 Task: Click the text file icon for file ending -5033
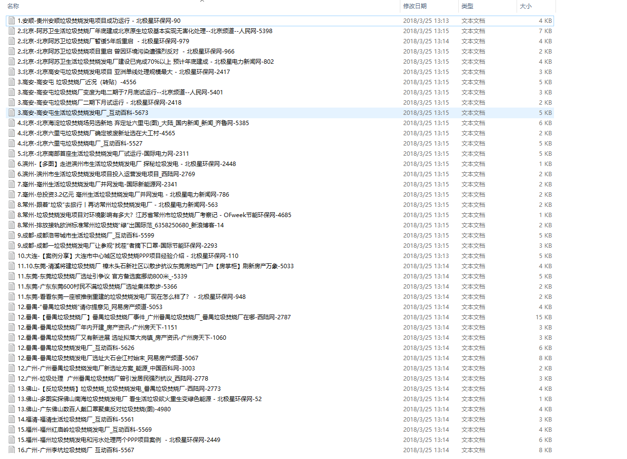coord(12,266)
